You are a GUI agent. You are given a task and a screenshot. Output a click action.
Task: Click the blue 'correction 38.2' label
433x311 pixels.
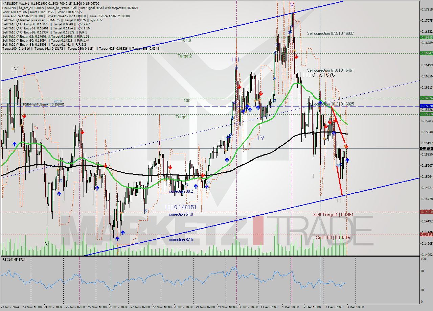tap(181, 191)
